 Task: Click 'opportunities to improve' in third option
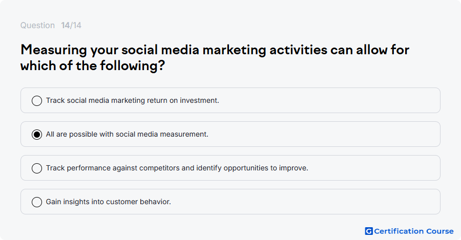(x=266, y=168)
